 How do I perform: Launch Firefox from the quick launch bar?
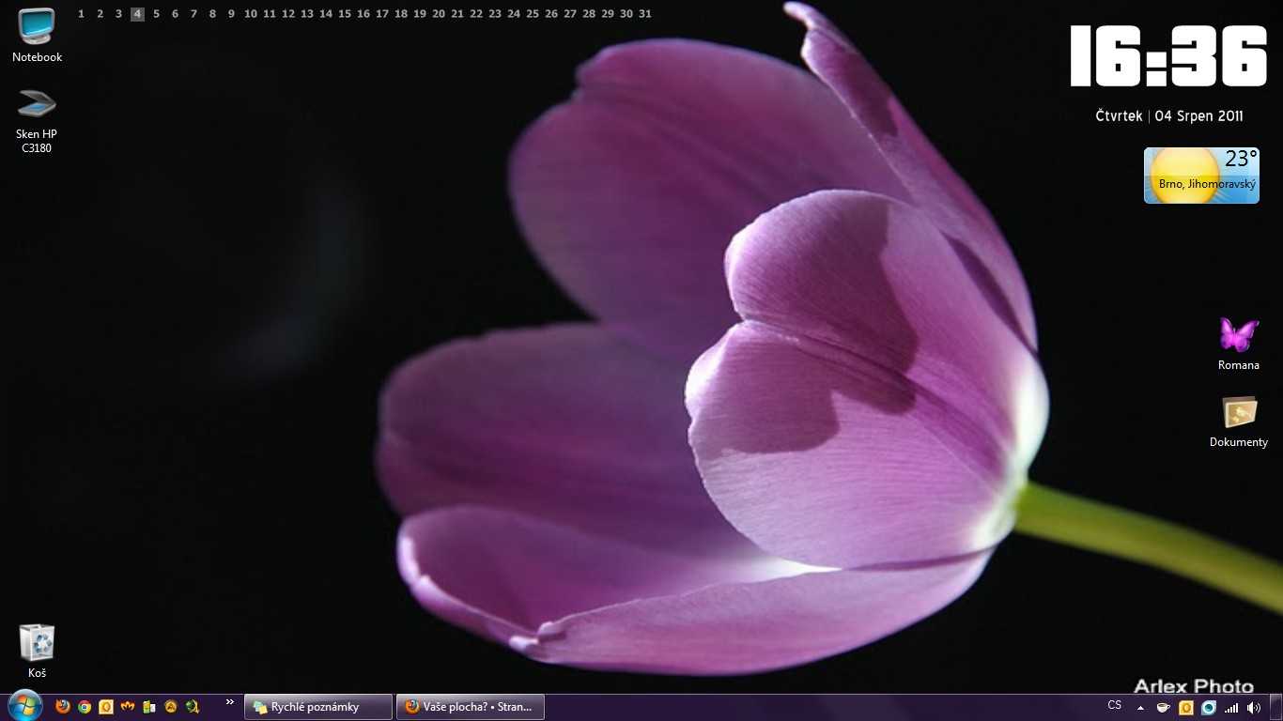pos(63,707)
